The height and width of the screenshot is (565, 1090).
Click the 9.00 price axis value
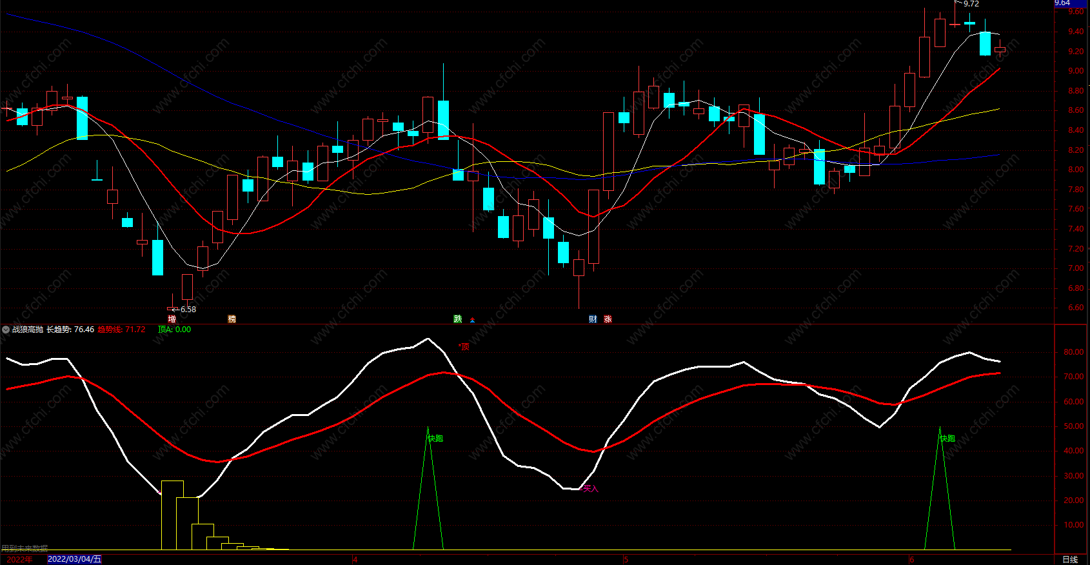(x=1076, y=71)
